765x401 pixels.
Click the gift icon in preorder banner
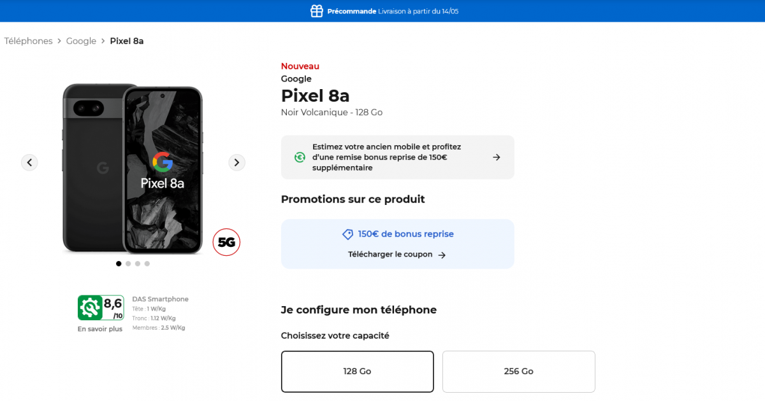click(316, 11)
